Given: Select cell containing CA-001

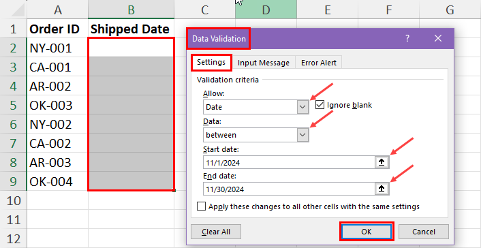Looking at the screenshot, I should pyautogui.click(x=58, y=67).
